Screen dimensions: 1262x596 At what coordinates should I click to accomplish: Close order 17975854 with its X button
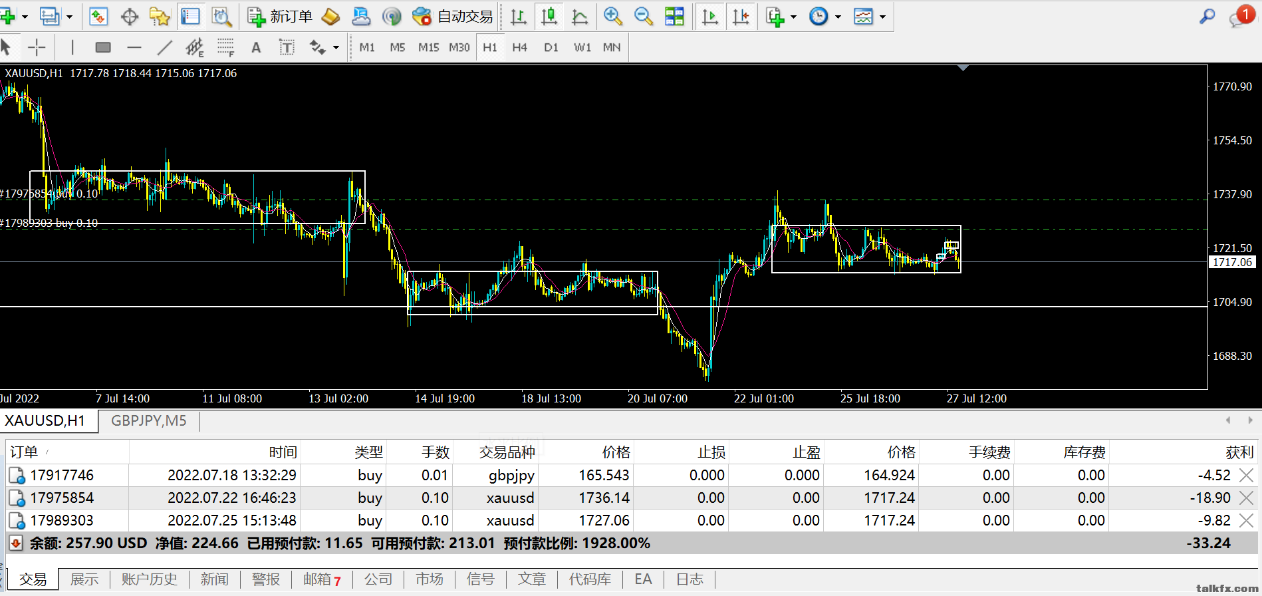(x=1247, y=498)
